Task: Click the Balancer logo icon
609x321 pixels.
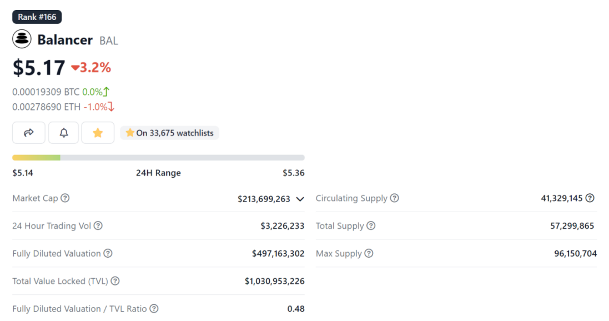Action: pos(22,39)
